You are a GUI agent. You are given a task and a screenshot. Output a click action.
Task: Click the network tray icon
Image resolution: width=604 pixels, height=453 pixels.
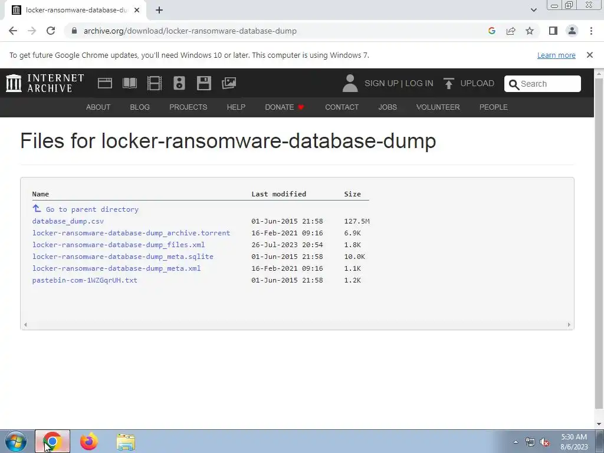tap(530, 442)
